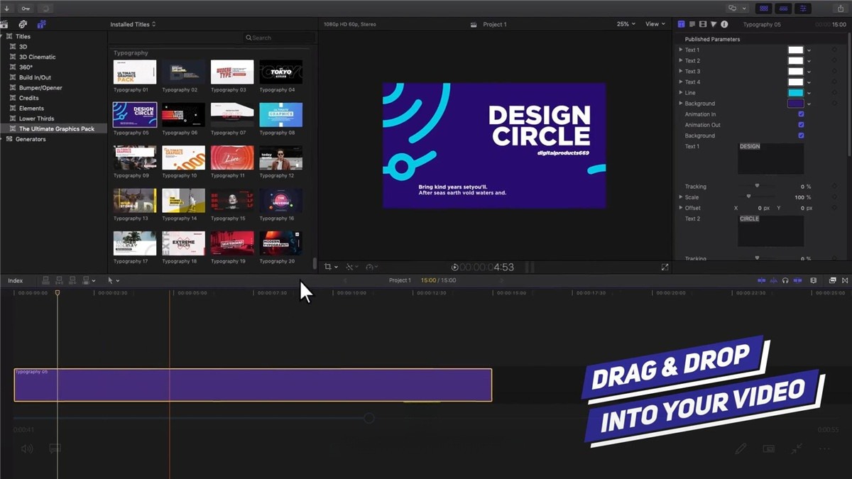Open the Titles and Generators sidebar
Viewport: 852px width, 479px height.
[x=42, y=24]
